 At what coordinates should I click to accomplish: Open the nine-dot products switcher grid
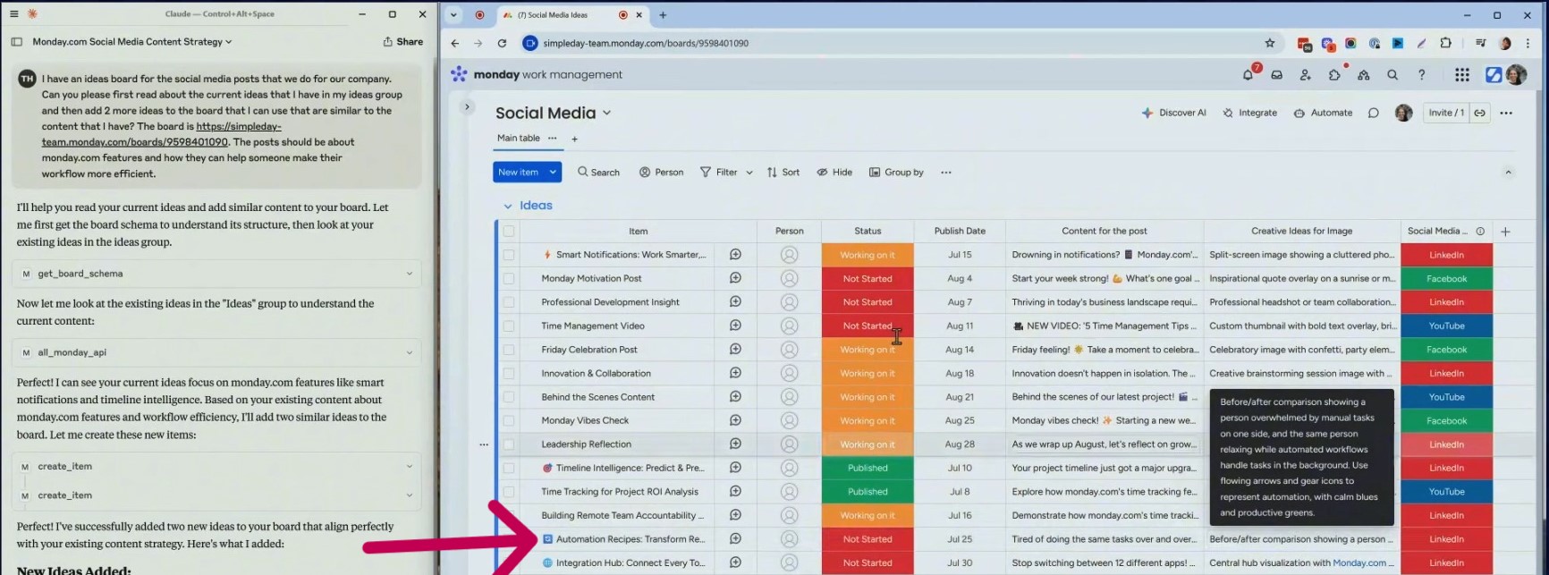pyautogui.click(x=1462, y=75)
